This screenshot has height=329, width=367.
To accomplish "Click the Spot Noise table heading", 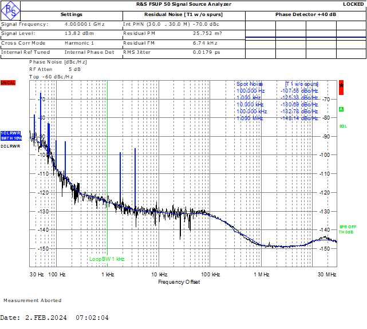I will click(249, 84).
